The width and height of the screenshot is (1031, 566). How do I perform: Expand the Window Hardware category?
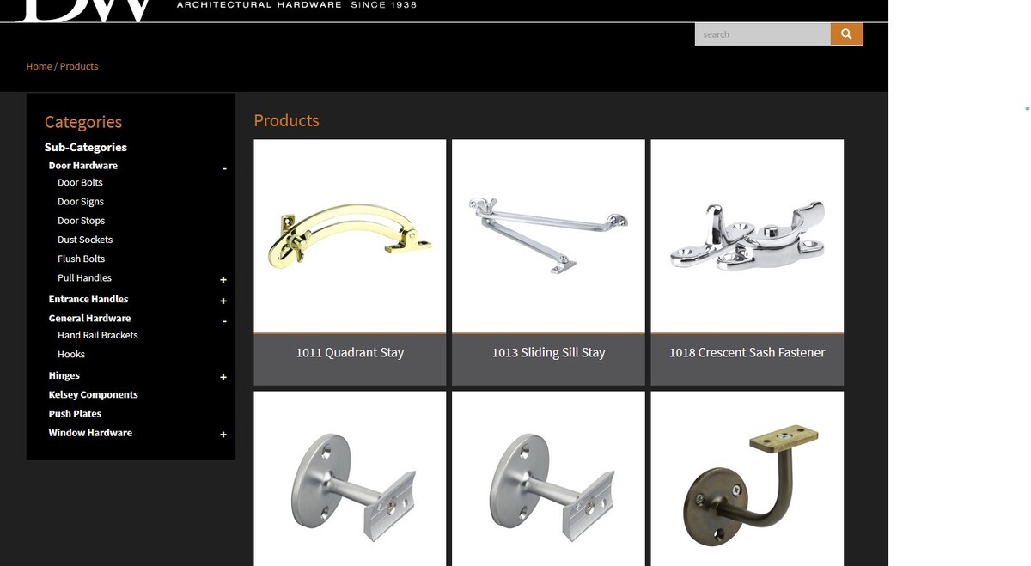(x=223, y=435)
